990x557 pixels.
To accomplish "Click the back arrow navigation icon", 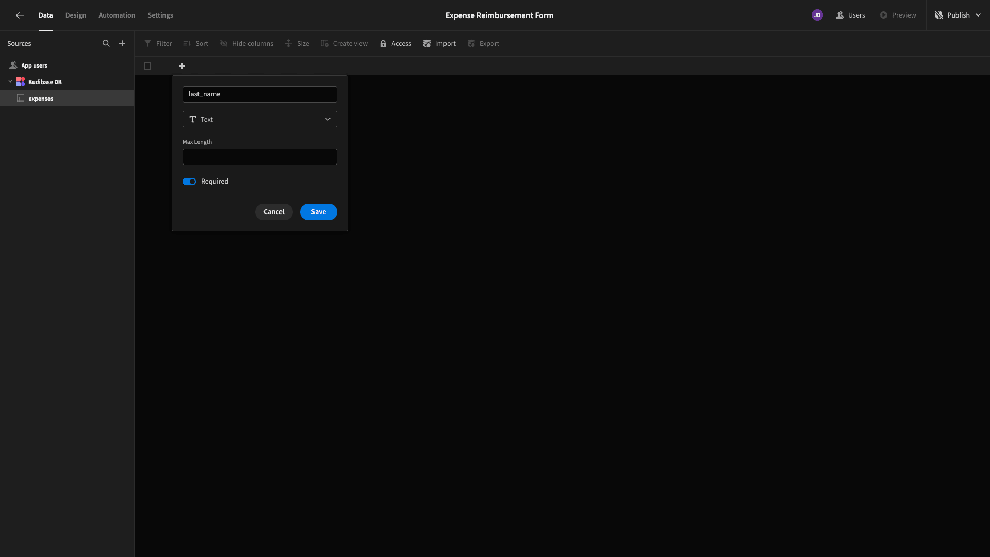I will (19, 15).
